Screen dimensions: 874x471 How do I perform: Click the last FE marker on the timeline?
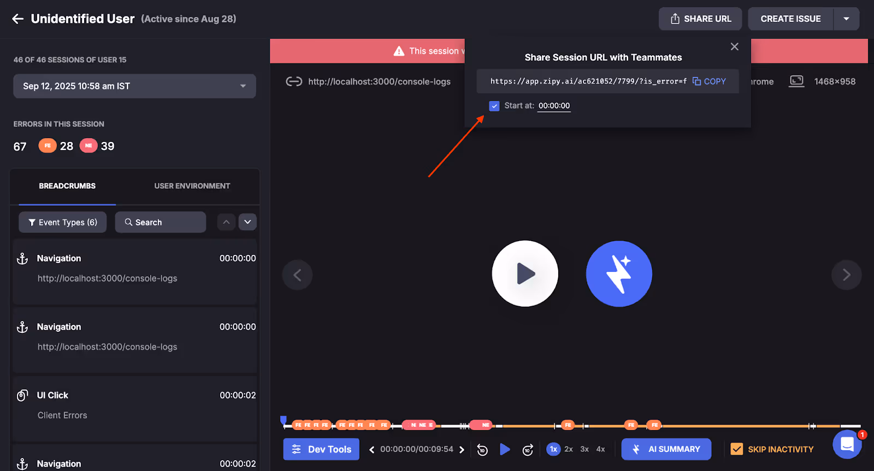click(x=654, y=425)
